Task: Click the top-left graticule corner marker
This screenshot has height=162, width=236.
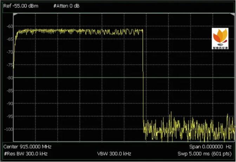Action: [15, 15]
